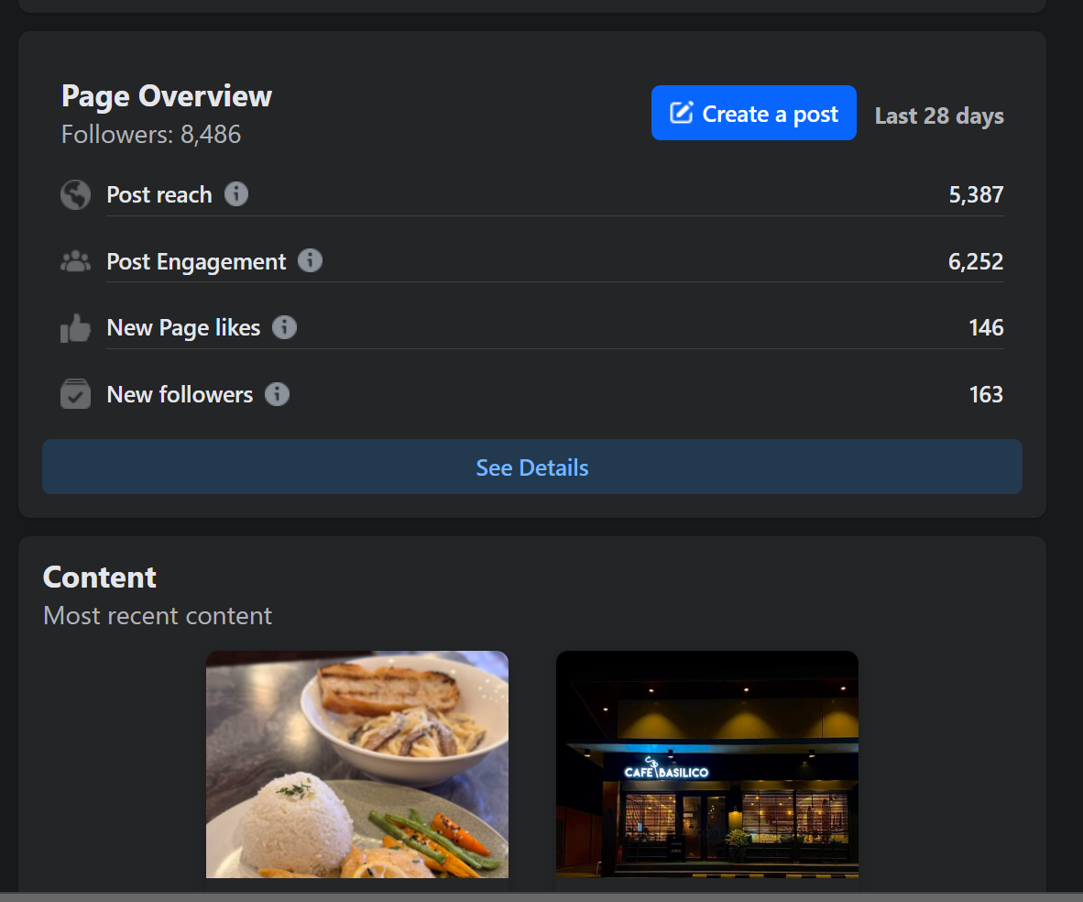1083x902 pixels.
Task: Click the Post reach label
Action: coord(159,194)
